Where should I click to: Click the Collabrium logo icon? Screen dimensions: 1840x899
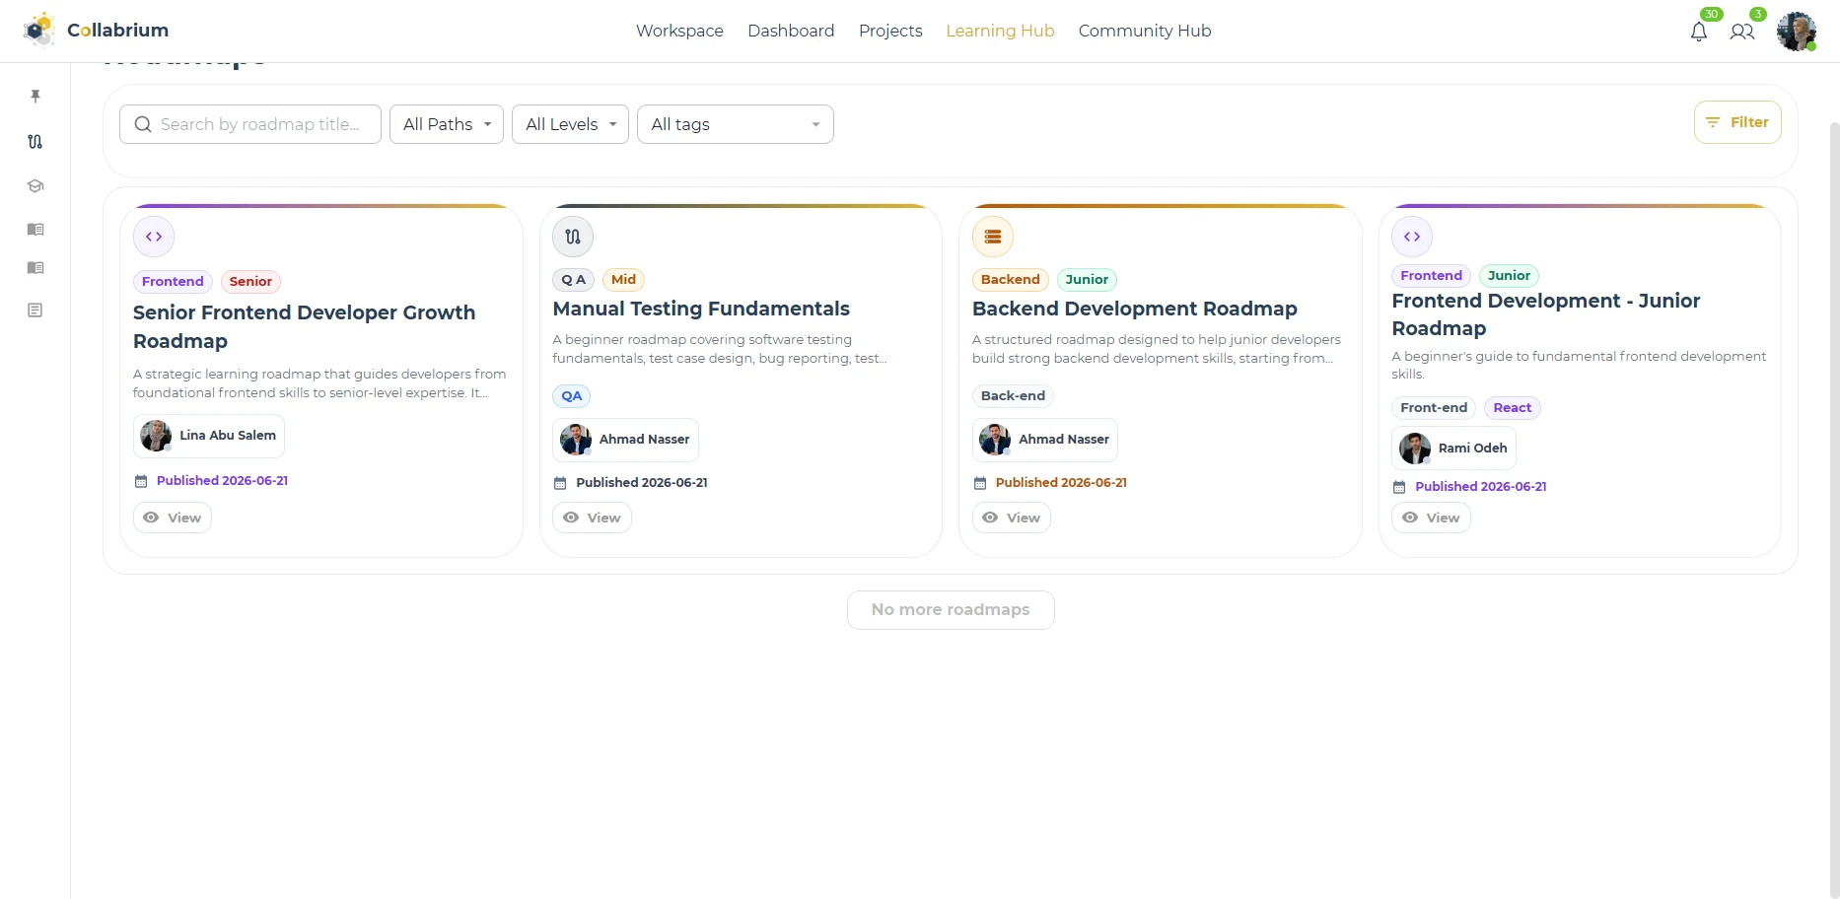coord(39,30)
